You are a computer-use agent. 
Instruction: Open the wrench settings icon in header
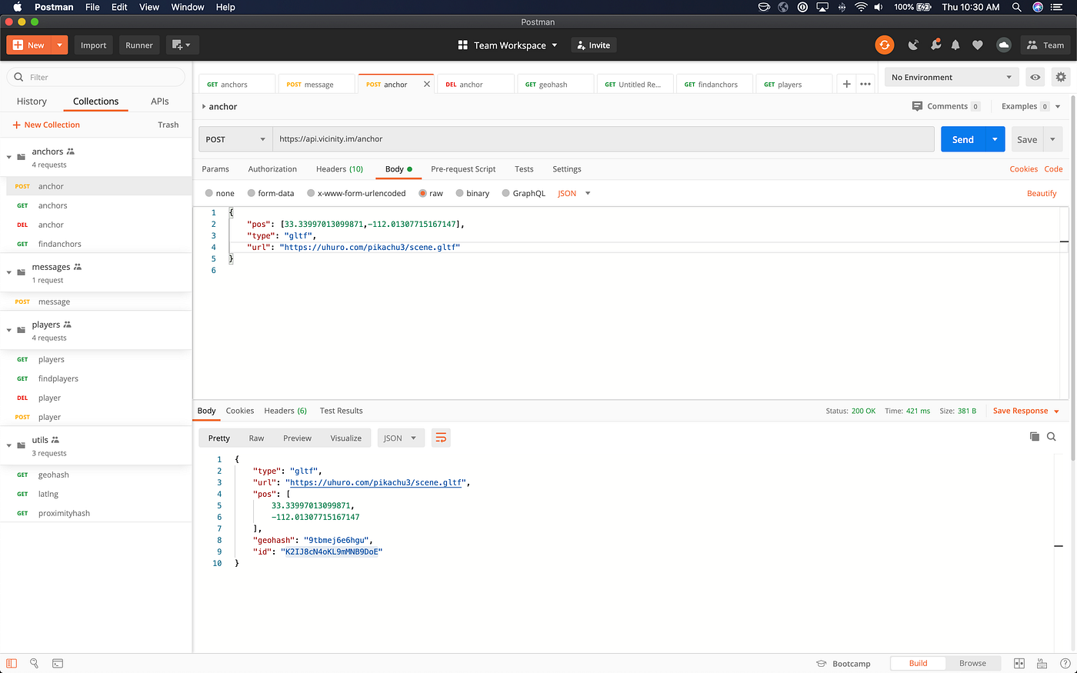935,45
